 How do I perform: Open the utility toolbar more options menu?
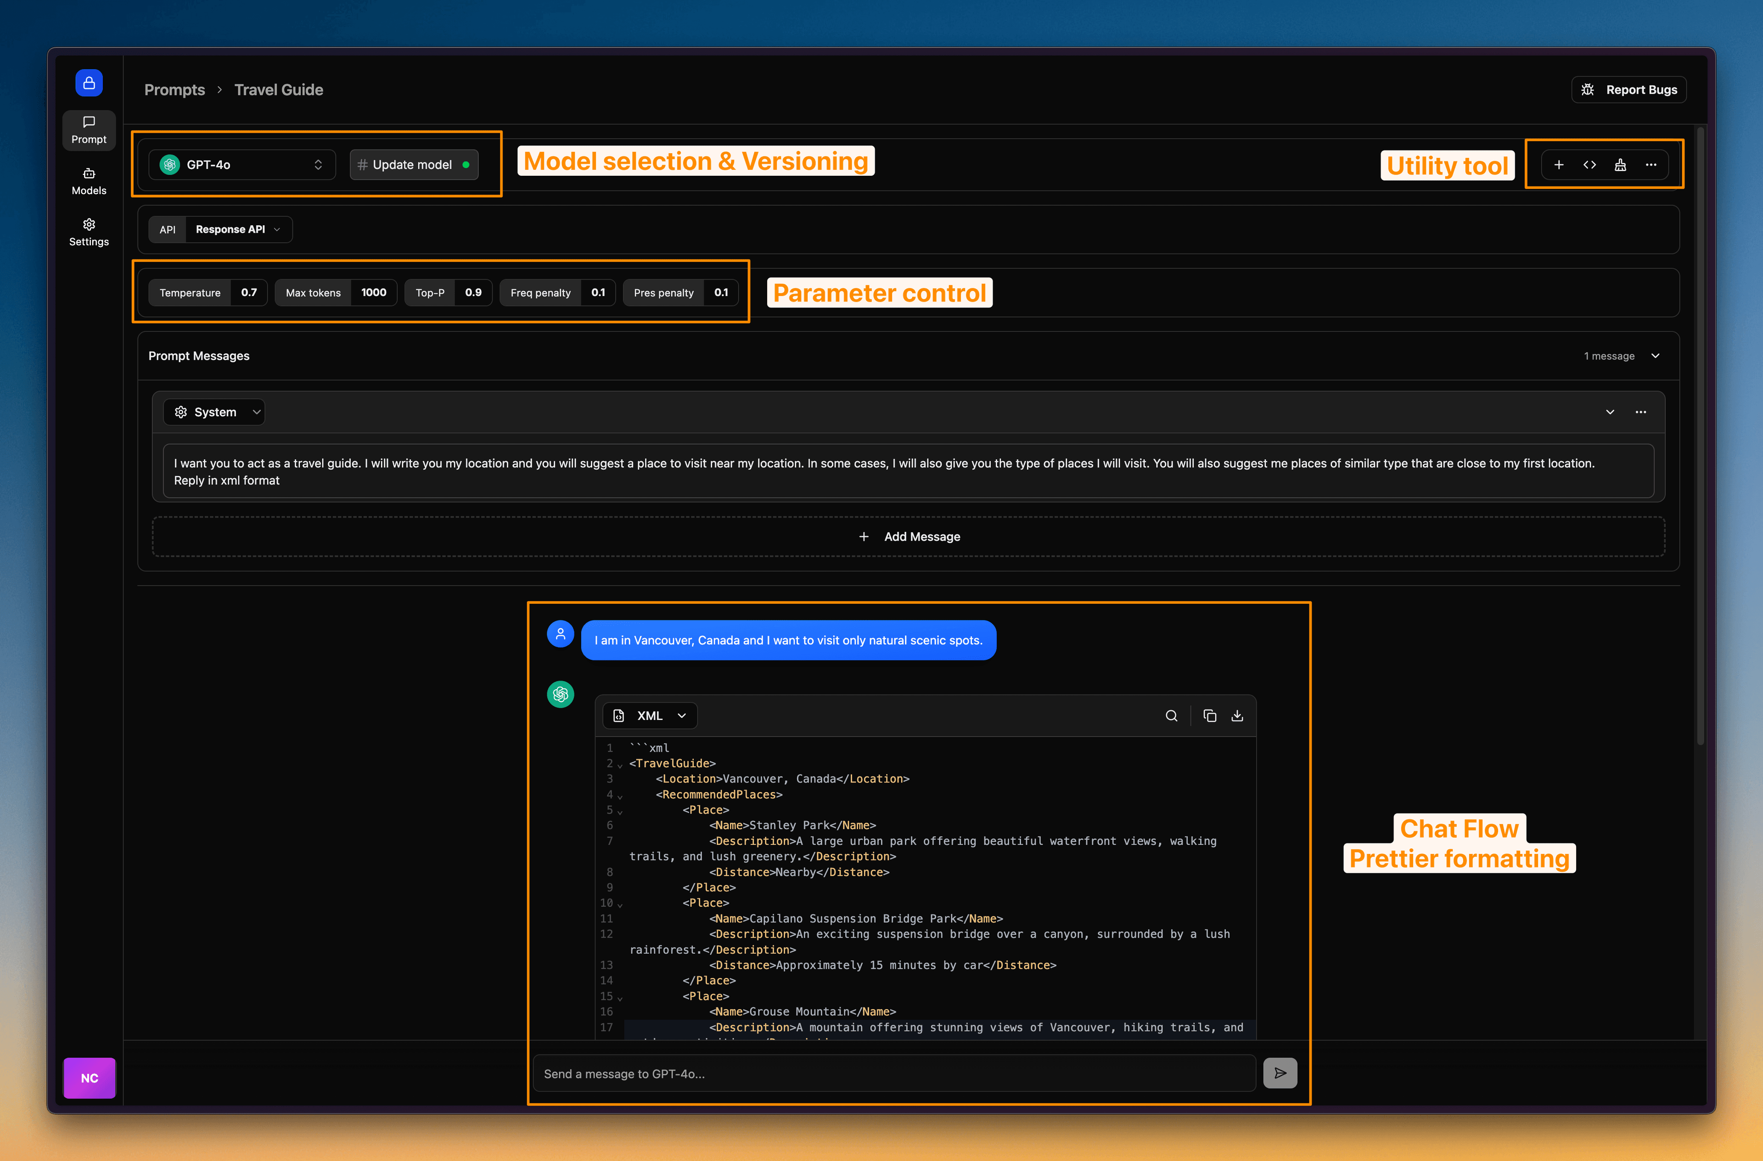1651,164
